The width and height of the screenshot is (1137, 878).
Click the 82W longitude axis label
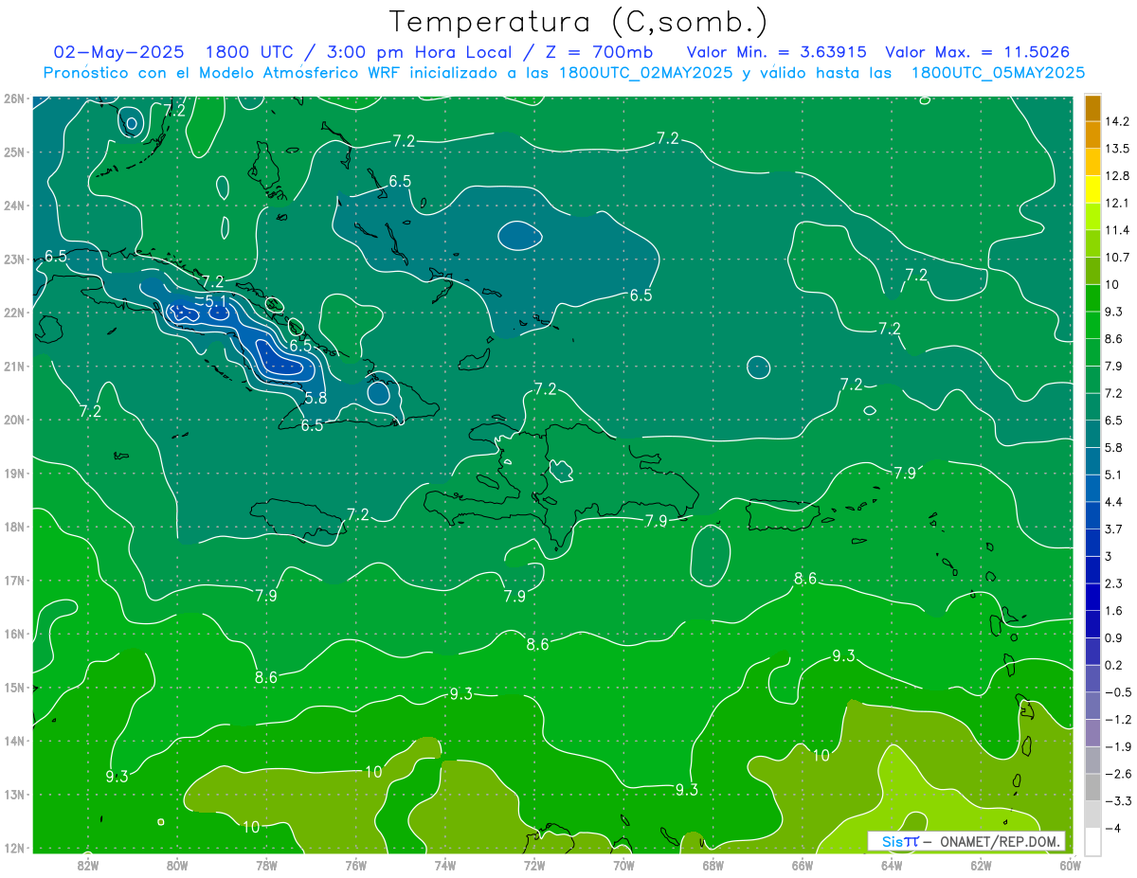pyautogui.click(x=88, y=864)
